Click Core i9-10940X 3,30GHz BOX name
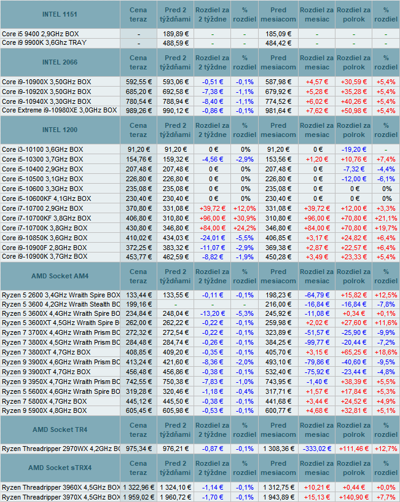The width and height of the screenshot is (400, 502). [x=47, y=101]
